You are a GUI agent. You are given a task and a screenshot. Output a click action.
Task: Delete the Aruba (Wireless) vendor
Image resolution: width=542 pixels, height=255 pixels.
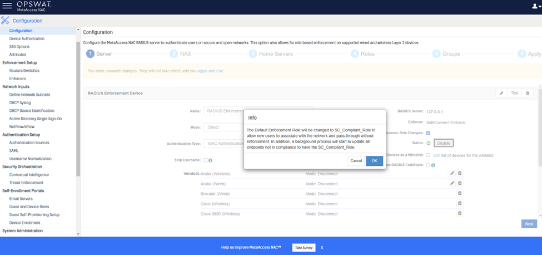460,173
